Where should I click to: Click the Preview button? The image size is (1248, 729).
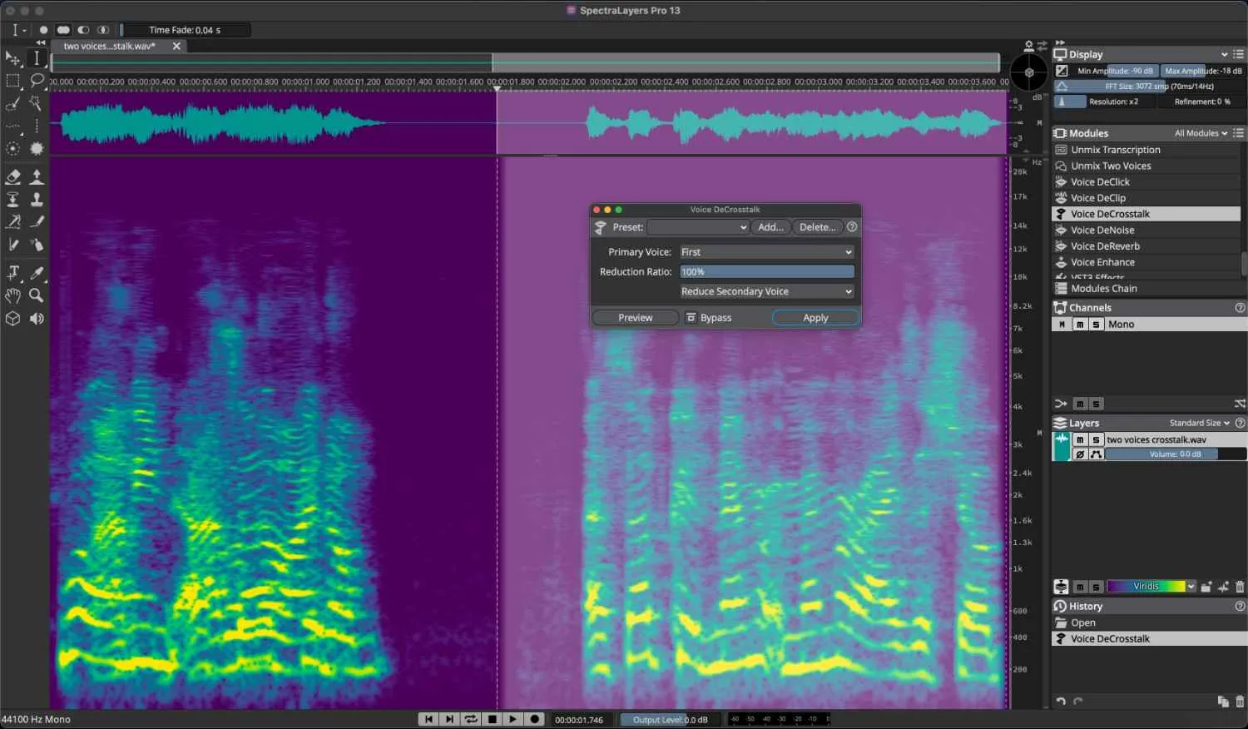point(635,318)
